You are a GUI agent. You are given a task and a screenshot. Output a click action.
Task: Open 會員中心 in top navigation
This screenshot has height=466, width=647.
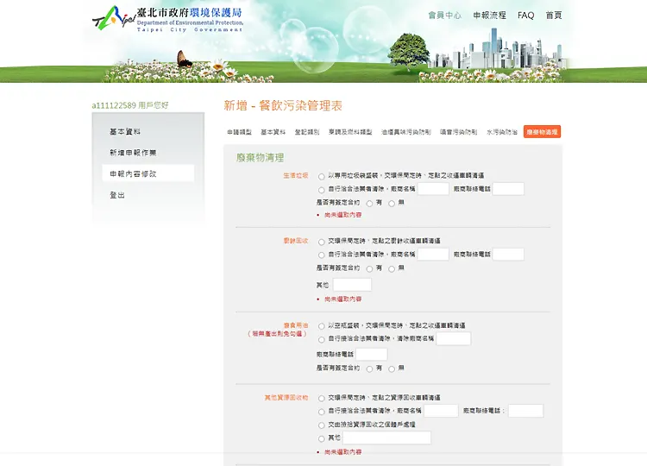point(444,16)
